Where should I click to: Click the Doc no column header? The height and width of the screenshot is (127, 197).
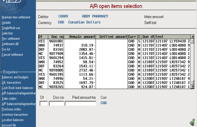(56, 37)
